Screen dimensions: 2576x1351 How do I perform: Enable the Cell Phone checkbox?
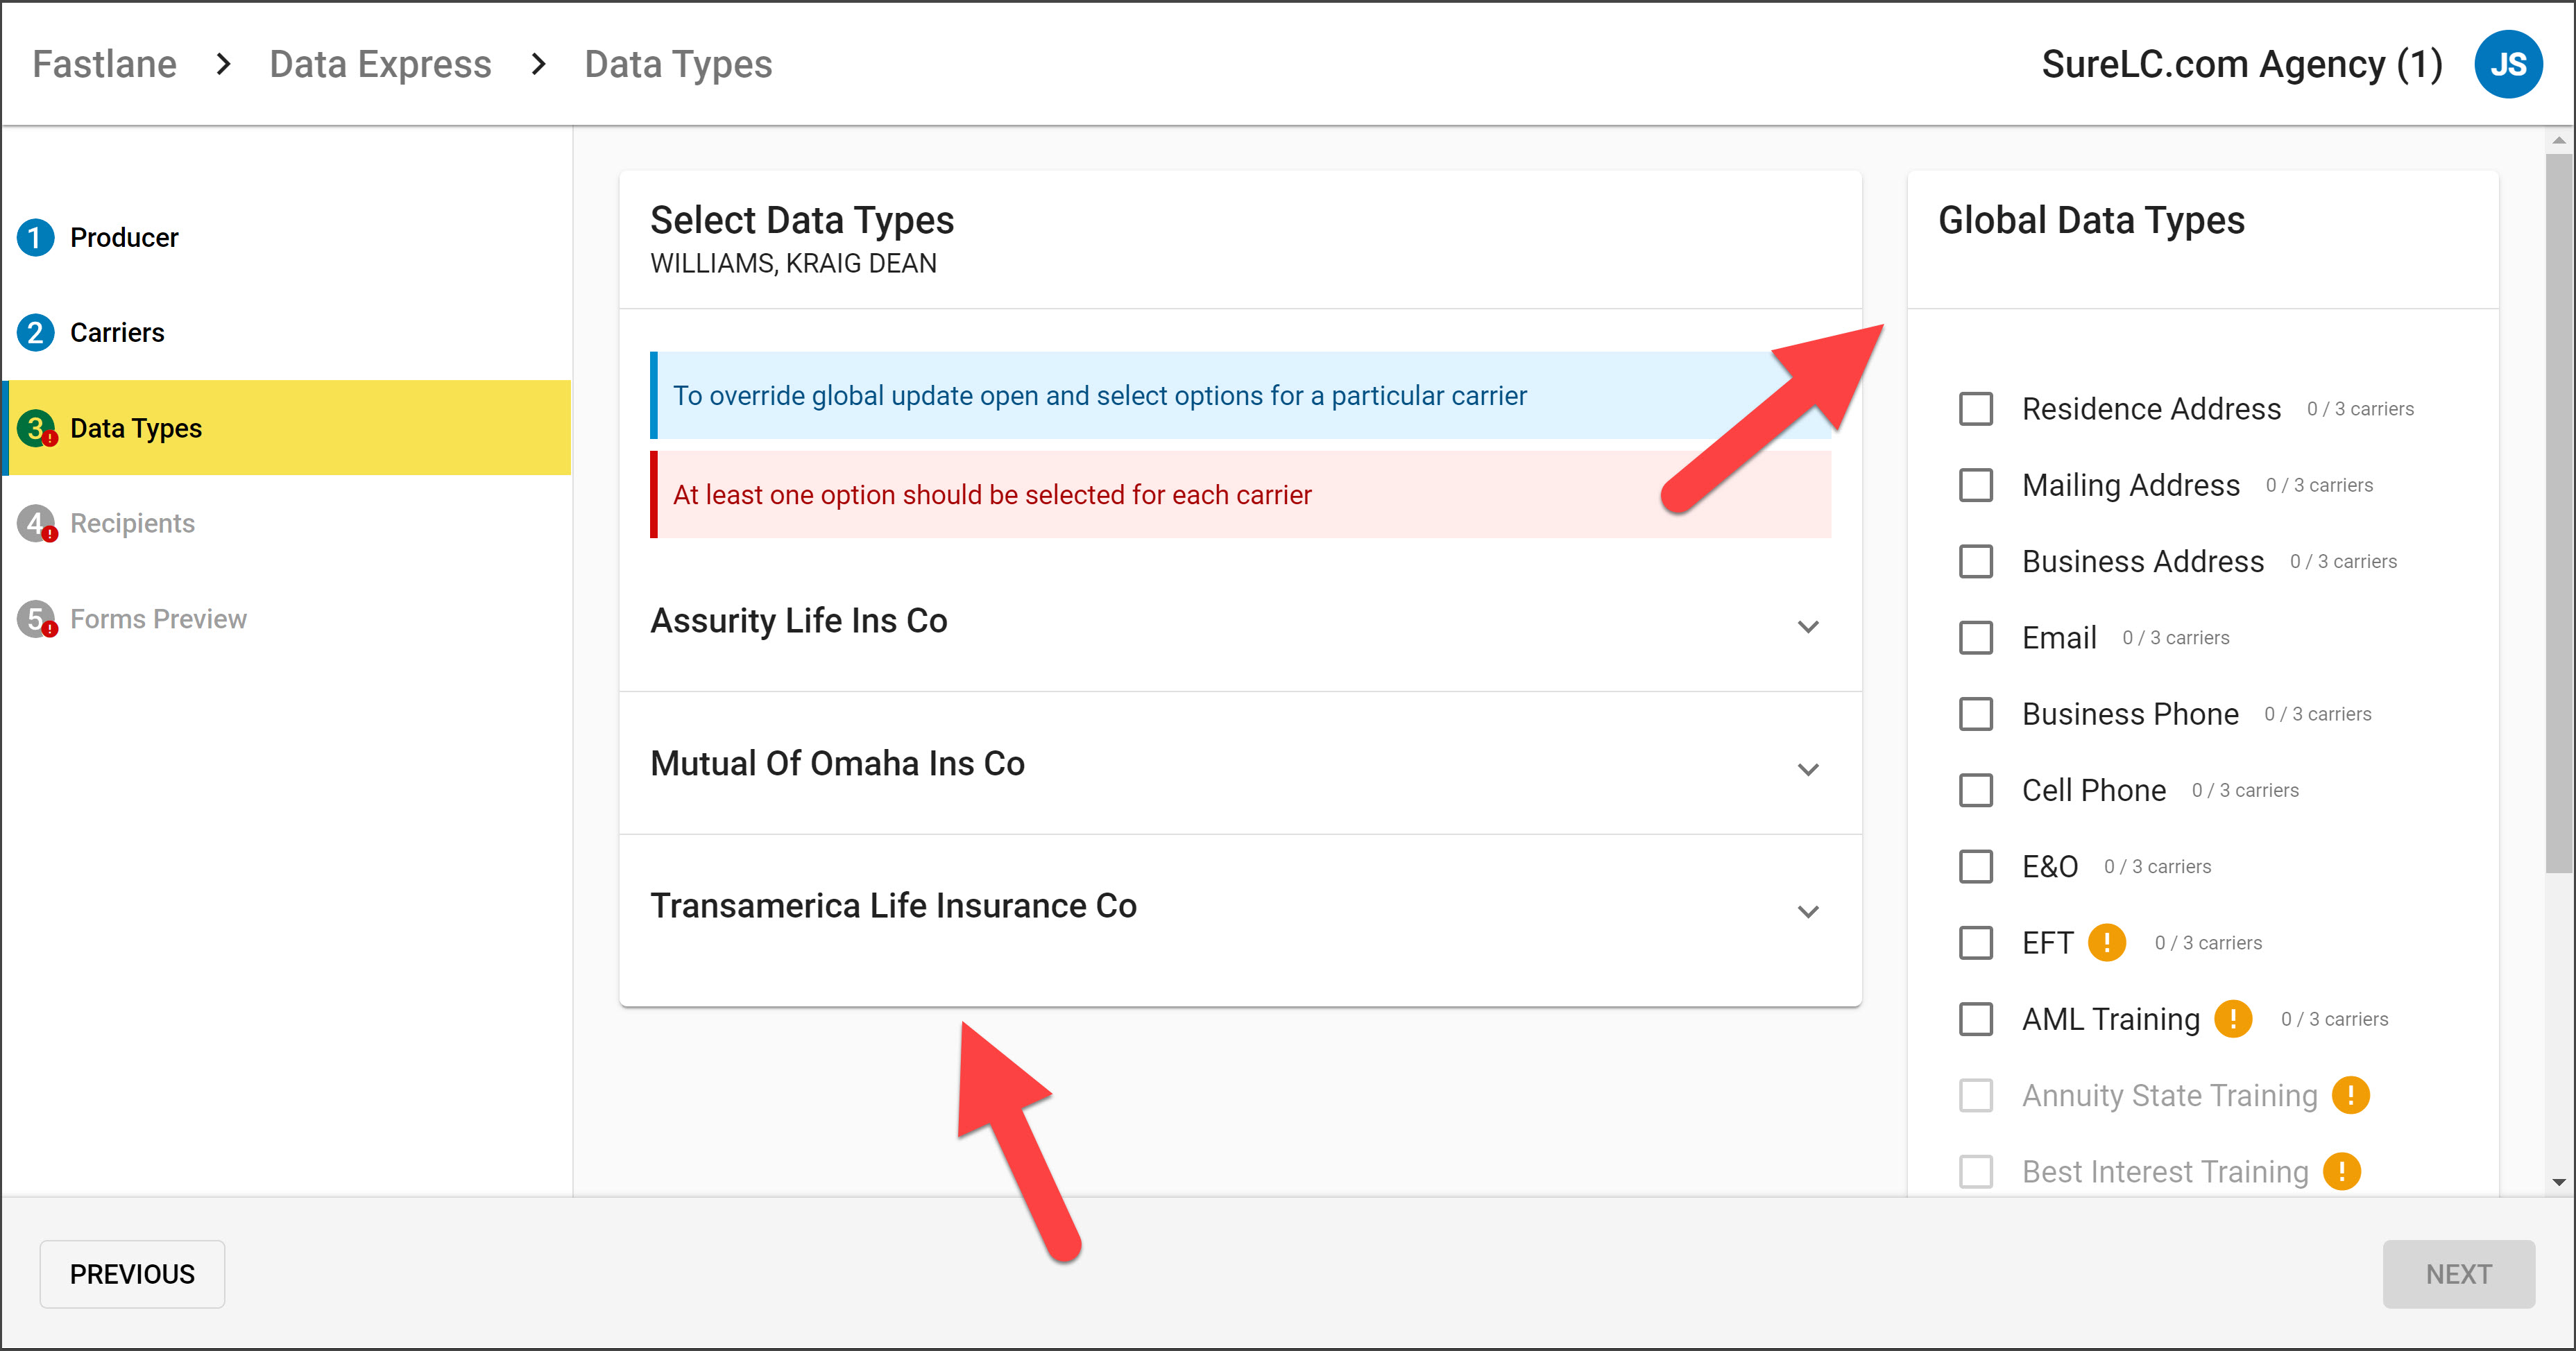(x=1975, y=790)
